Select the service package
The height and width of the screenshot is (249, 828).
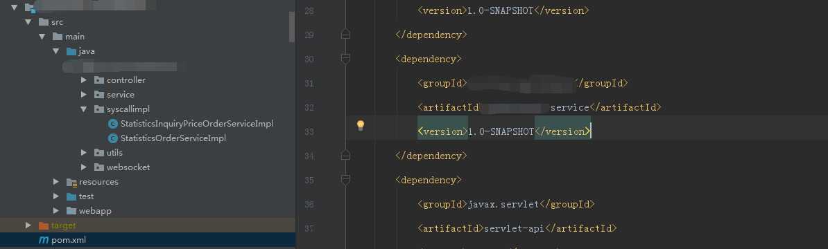(x=121, y=95)
